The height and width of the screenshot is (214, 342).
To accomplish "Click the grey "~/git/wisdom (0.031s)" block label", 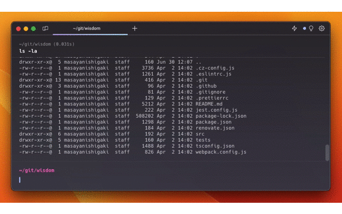I will coord(46,44).
